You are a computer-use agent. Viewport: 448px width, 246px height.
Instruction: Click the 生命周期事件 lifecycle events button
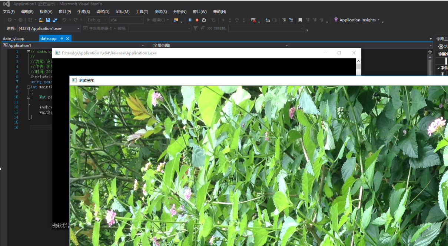(x=99, y=28)
